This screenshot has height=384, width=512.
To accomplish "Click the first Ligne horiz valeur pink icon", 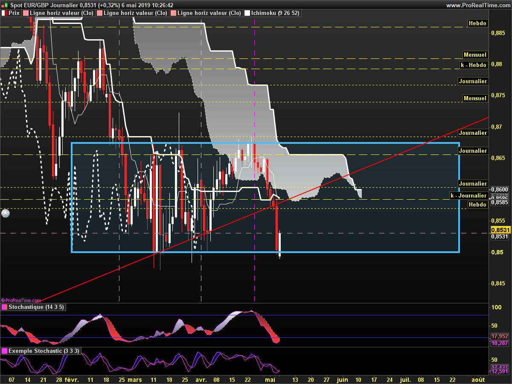I will coord(26,13).
